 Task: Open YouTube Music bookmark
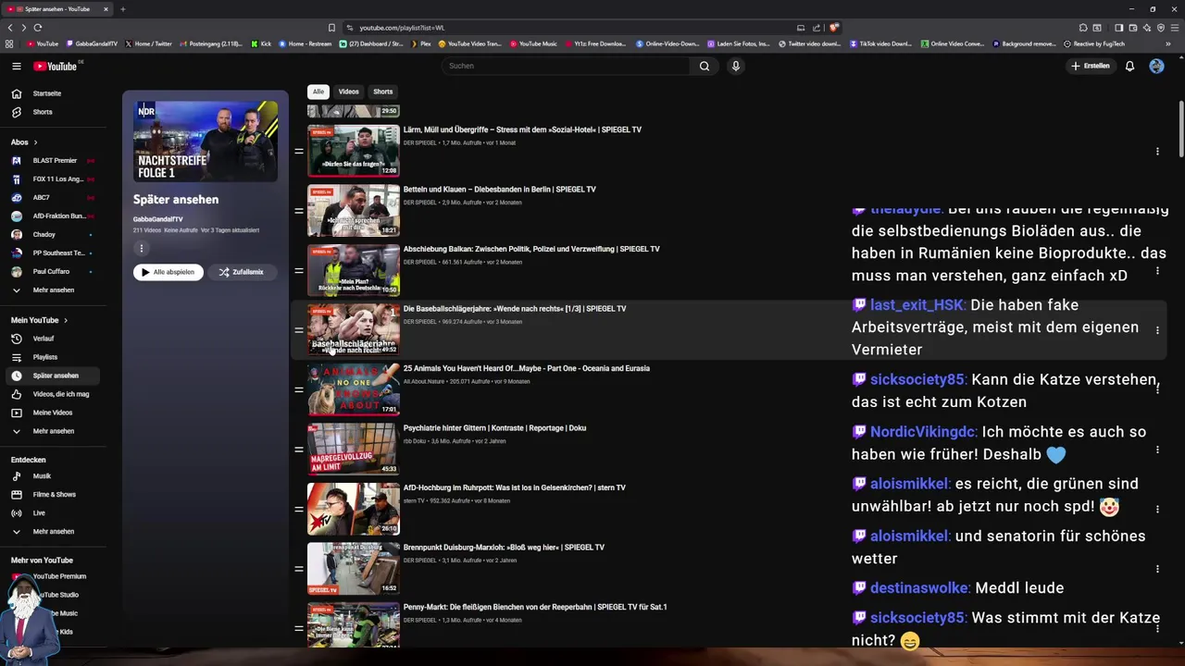pyautogui.click(x=533, y=43)
